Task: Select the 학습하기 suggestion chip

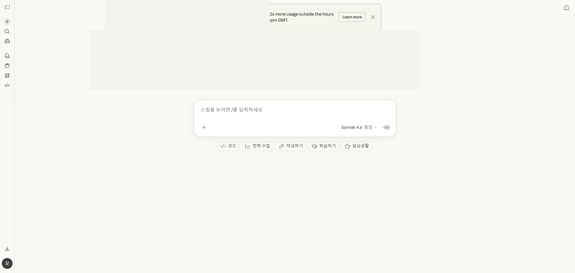Action: pos(324,146)
